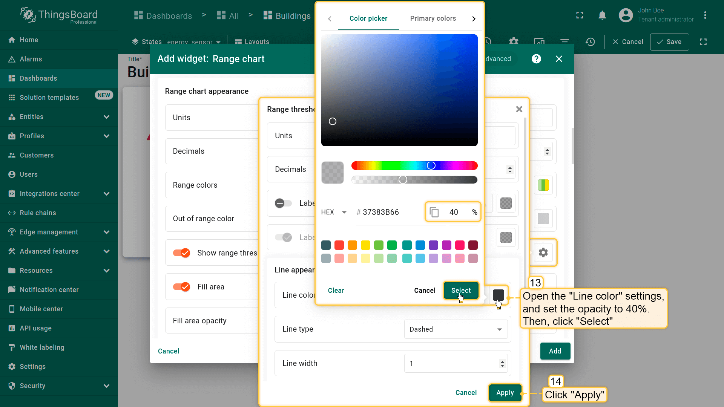Open Rule chains in sidebar

(x=38, y=213)
